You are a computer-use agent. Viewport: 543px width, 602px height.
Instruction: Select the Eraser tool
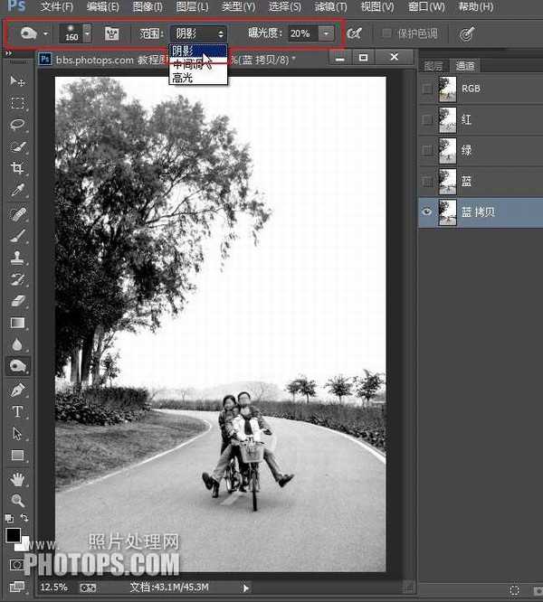click(x=16, y=301)
